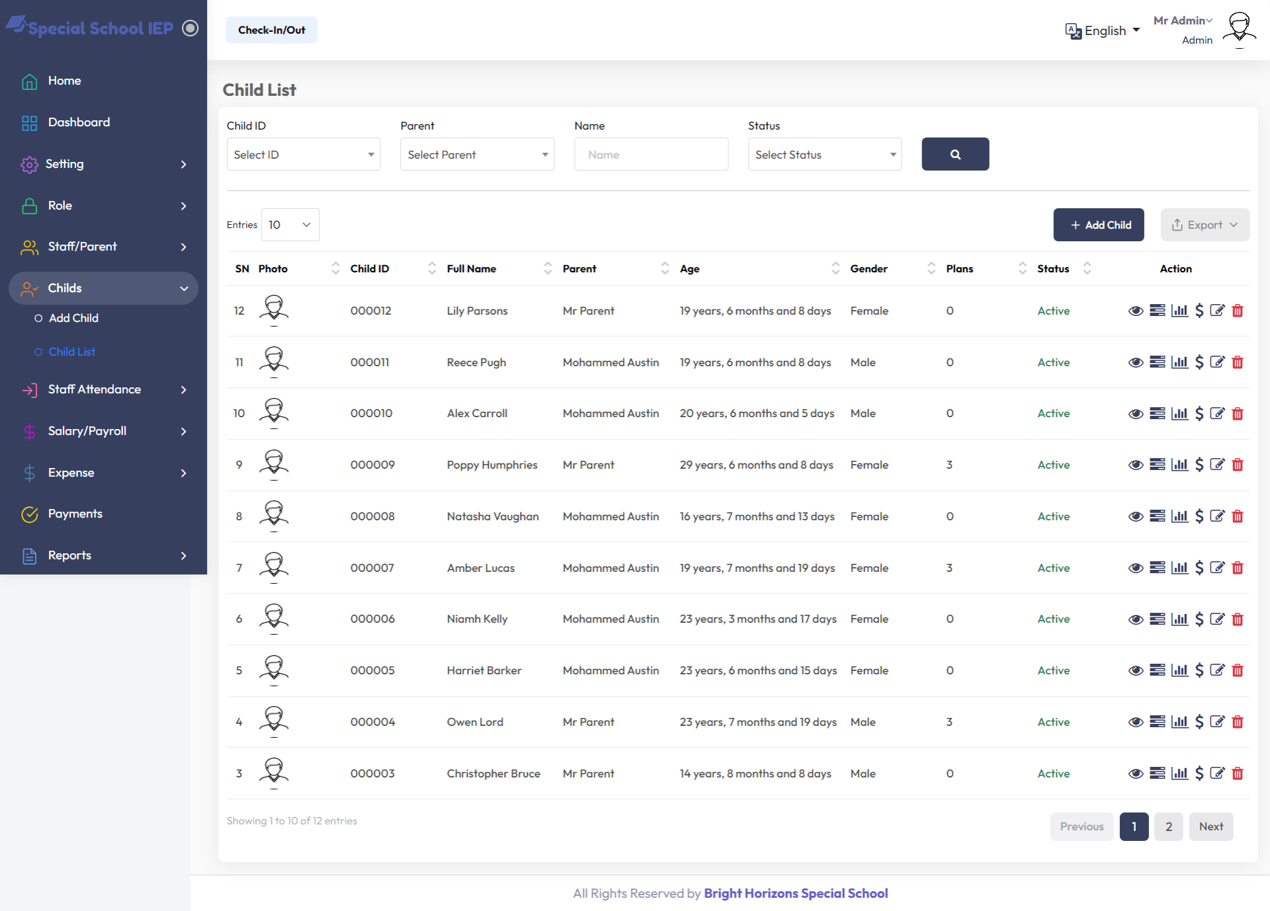This screenshot has height=911, width=1270.
Task: Go to page 2 of the list
Action: (1169, 826)
